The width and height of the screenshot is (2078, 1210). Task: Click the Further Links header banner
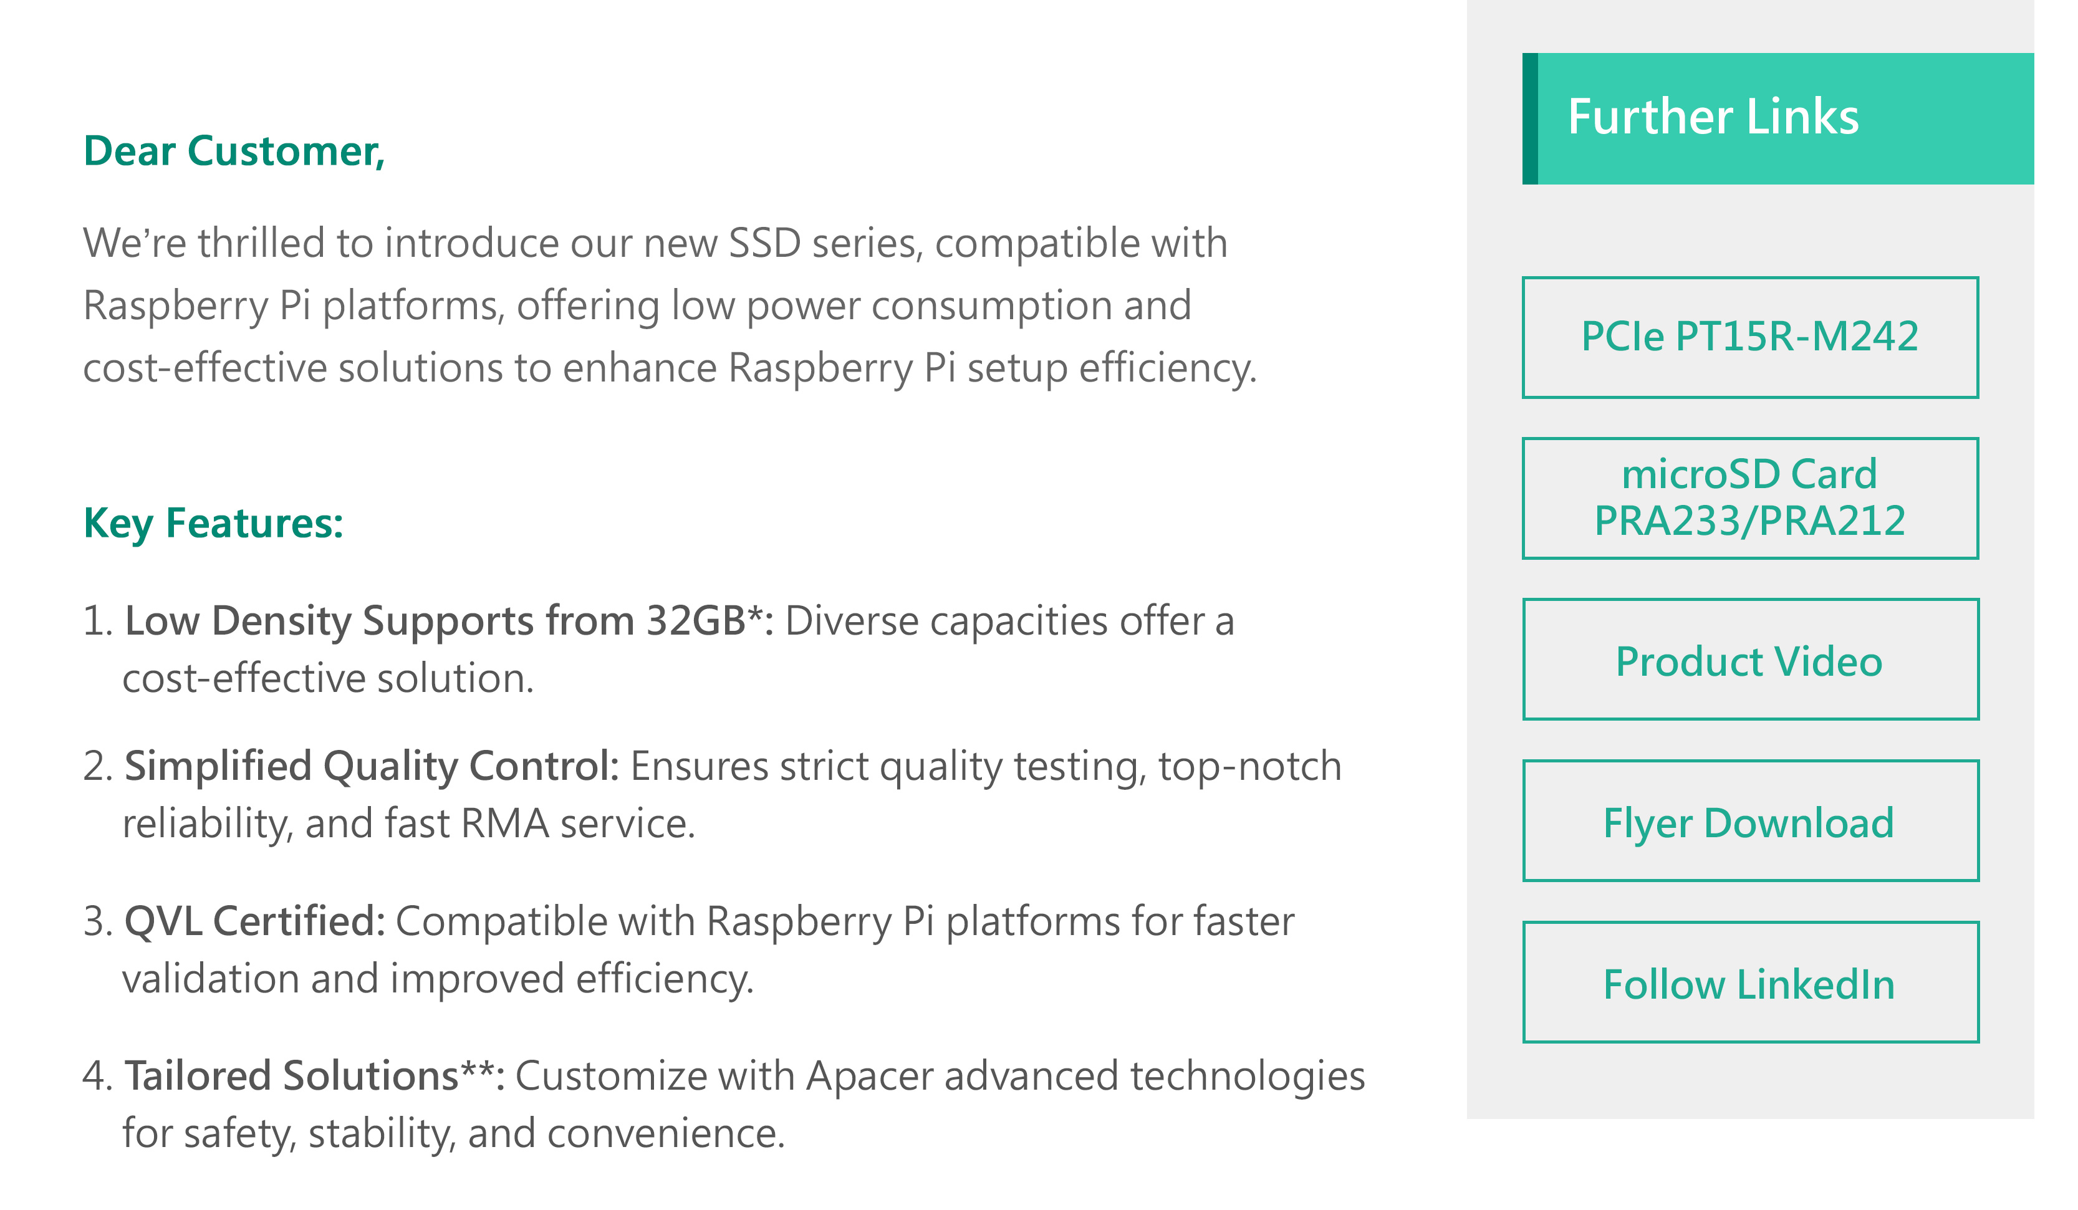(1781, 118)
